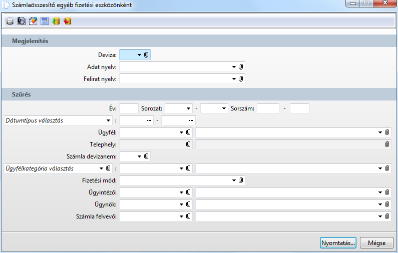Click the paperclip icon next to Deviza
Image resolution: width=398 pixels, height=253 pixels.
pyautogui.click(x=146, y=55)
